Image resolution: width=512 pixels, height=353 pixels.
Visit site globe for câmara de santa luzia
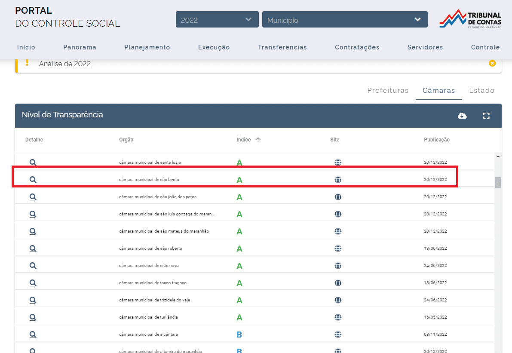click(338, 162)
